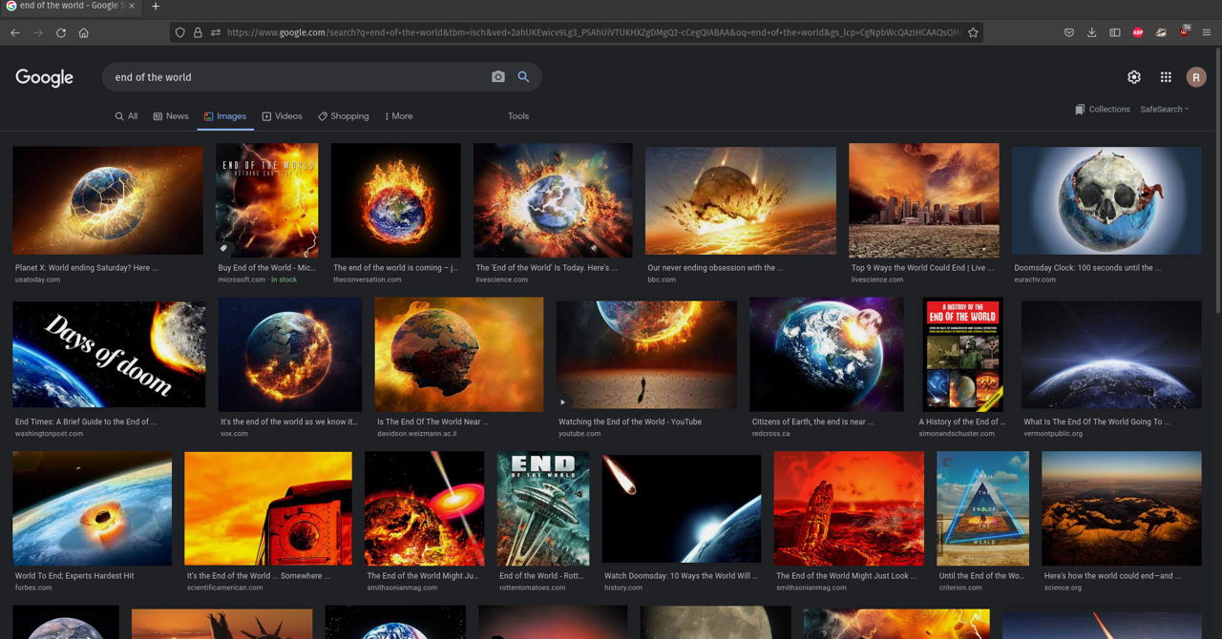Open the Google apps grid
This screenshot has width=1222, height=639.
(1166, 77)
